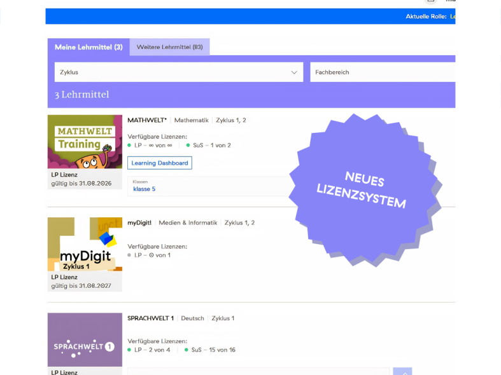The width and height of the screenshot is (501, 375).
Task: Open the klasse 5 class link
Action: [144, 189]
